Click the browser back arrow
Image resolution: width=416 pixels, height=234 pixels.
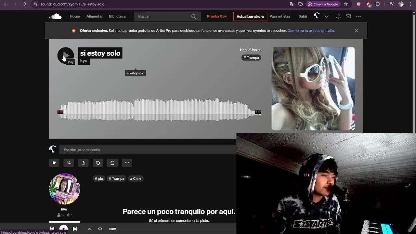(x=6, y=4)
